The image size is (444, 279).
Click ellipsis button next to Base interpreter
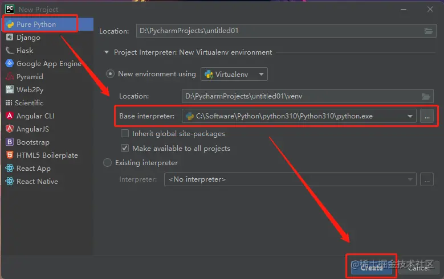[427, 116]
